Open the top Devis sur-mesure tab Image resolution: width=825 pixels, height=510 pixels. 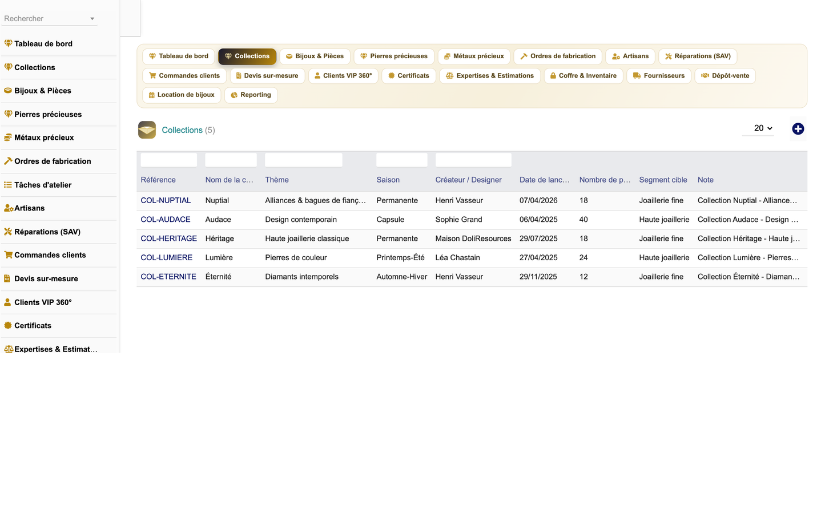click(267, 76)
